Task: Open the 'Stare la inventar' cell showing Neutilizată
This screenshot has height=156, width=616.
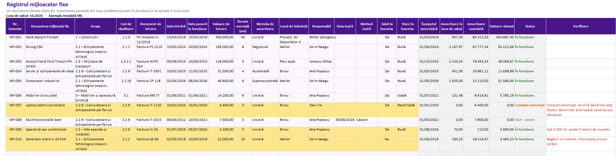Action: [x=408, y=110]
